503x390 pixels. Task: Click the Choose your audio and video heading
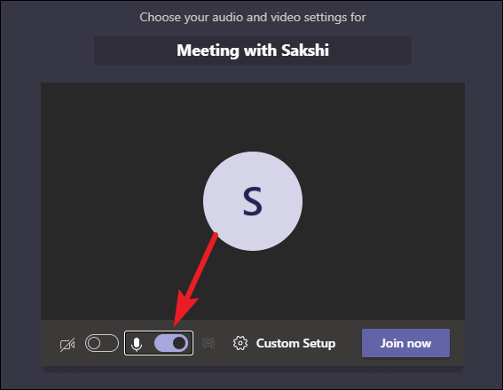coord(253,18)
